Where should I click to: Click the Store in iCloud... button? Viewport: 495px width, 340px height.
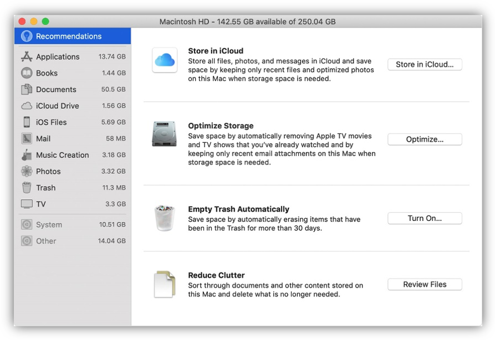pyautogui.click(x=425, y=64)
